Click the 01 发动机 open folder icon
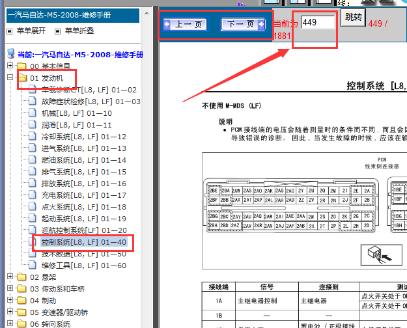The width and height of the screenshot is (407, 328). point(22,77)
